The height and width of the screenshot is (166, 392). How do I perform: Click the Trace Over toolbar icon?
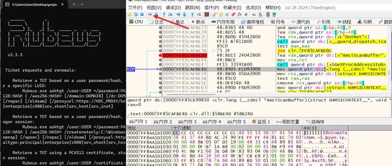(184, 14)
